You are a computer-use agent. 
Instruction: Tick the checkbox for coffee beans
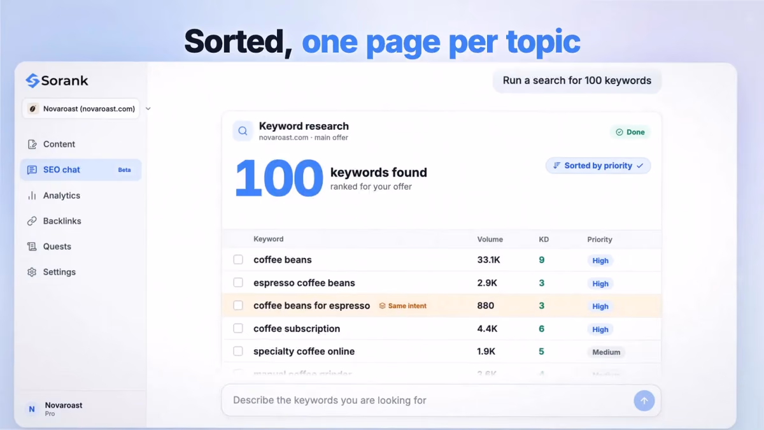coord(238,260)
